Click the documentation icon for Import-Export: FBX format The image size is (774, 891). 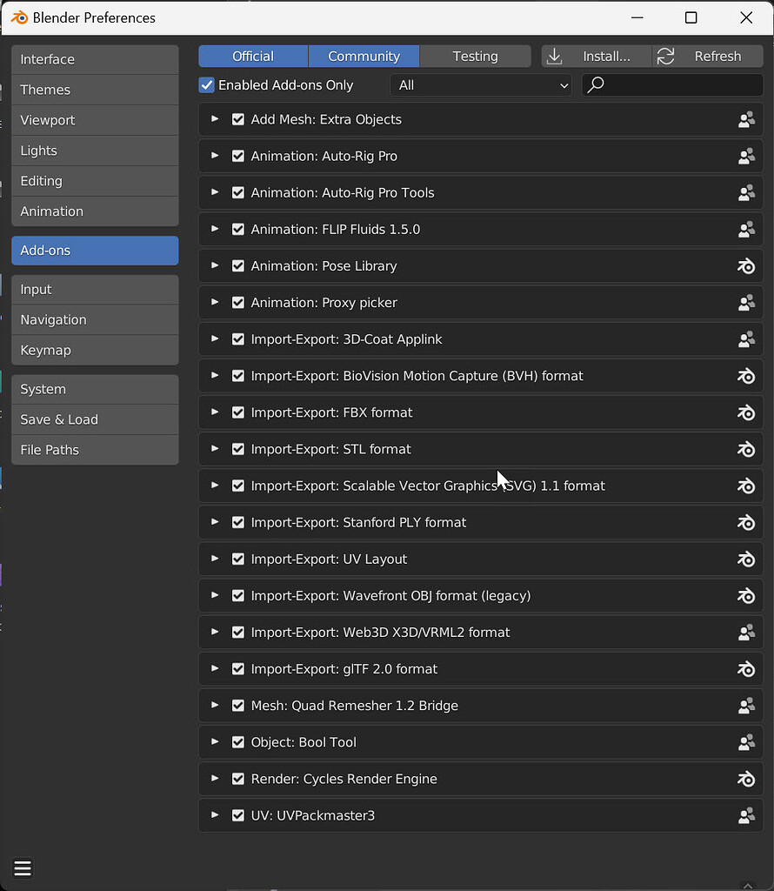click(746, 412)
